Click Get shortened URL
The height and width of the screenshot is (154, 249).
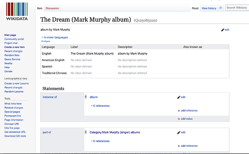click(x=15, y=132)
